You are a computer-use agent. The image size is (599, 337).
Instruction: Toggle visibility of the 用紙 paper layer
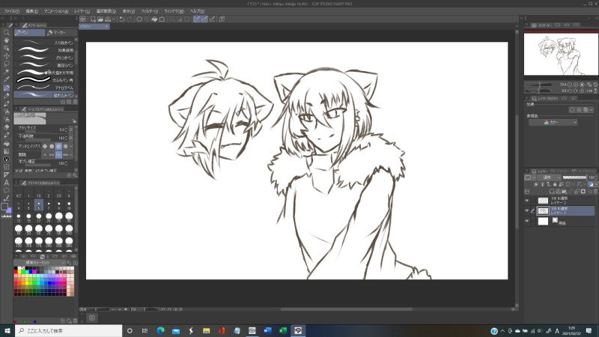[x=527, y=221]
